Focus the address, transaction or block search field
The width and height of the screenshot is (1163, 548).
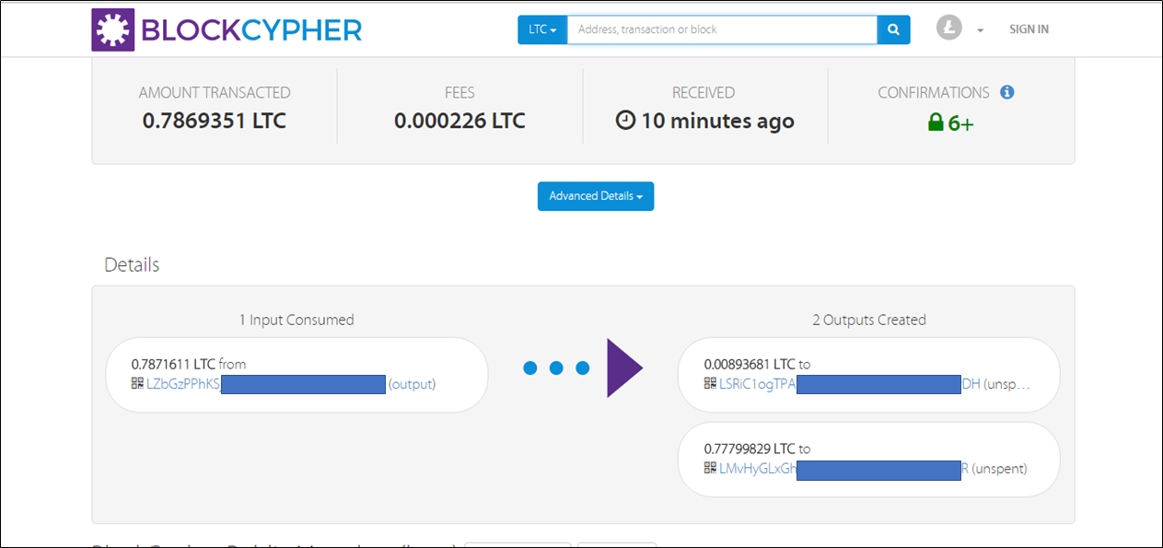722,29
